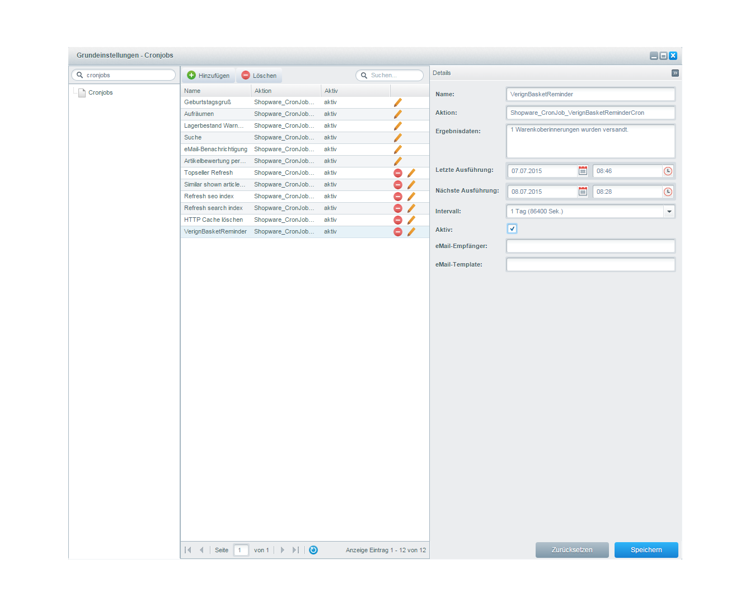Open time picker for Letzte Ausführung
This screenshot has height=606, width=750.
[668, 171]
